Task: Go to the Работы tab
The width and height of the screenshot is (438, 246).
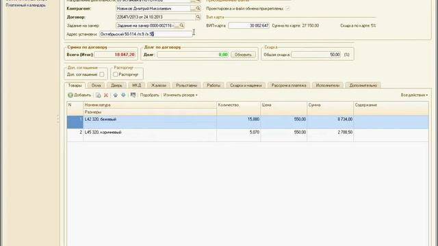Action: coord(214,85)
